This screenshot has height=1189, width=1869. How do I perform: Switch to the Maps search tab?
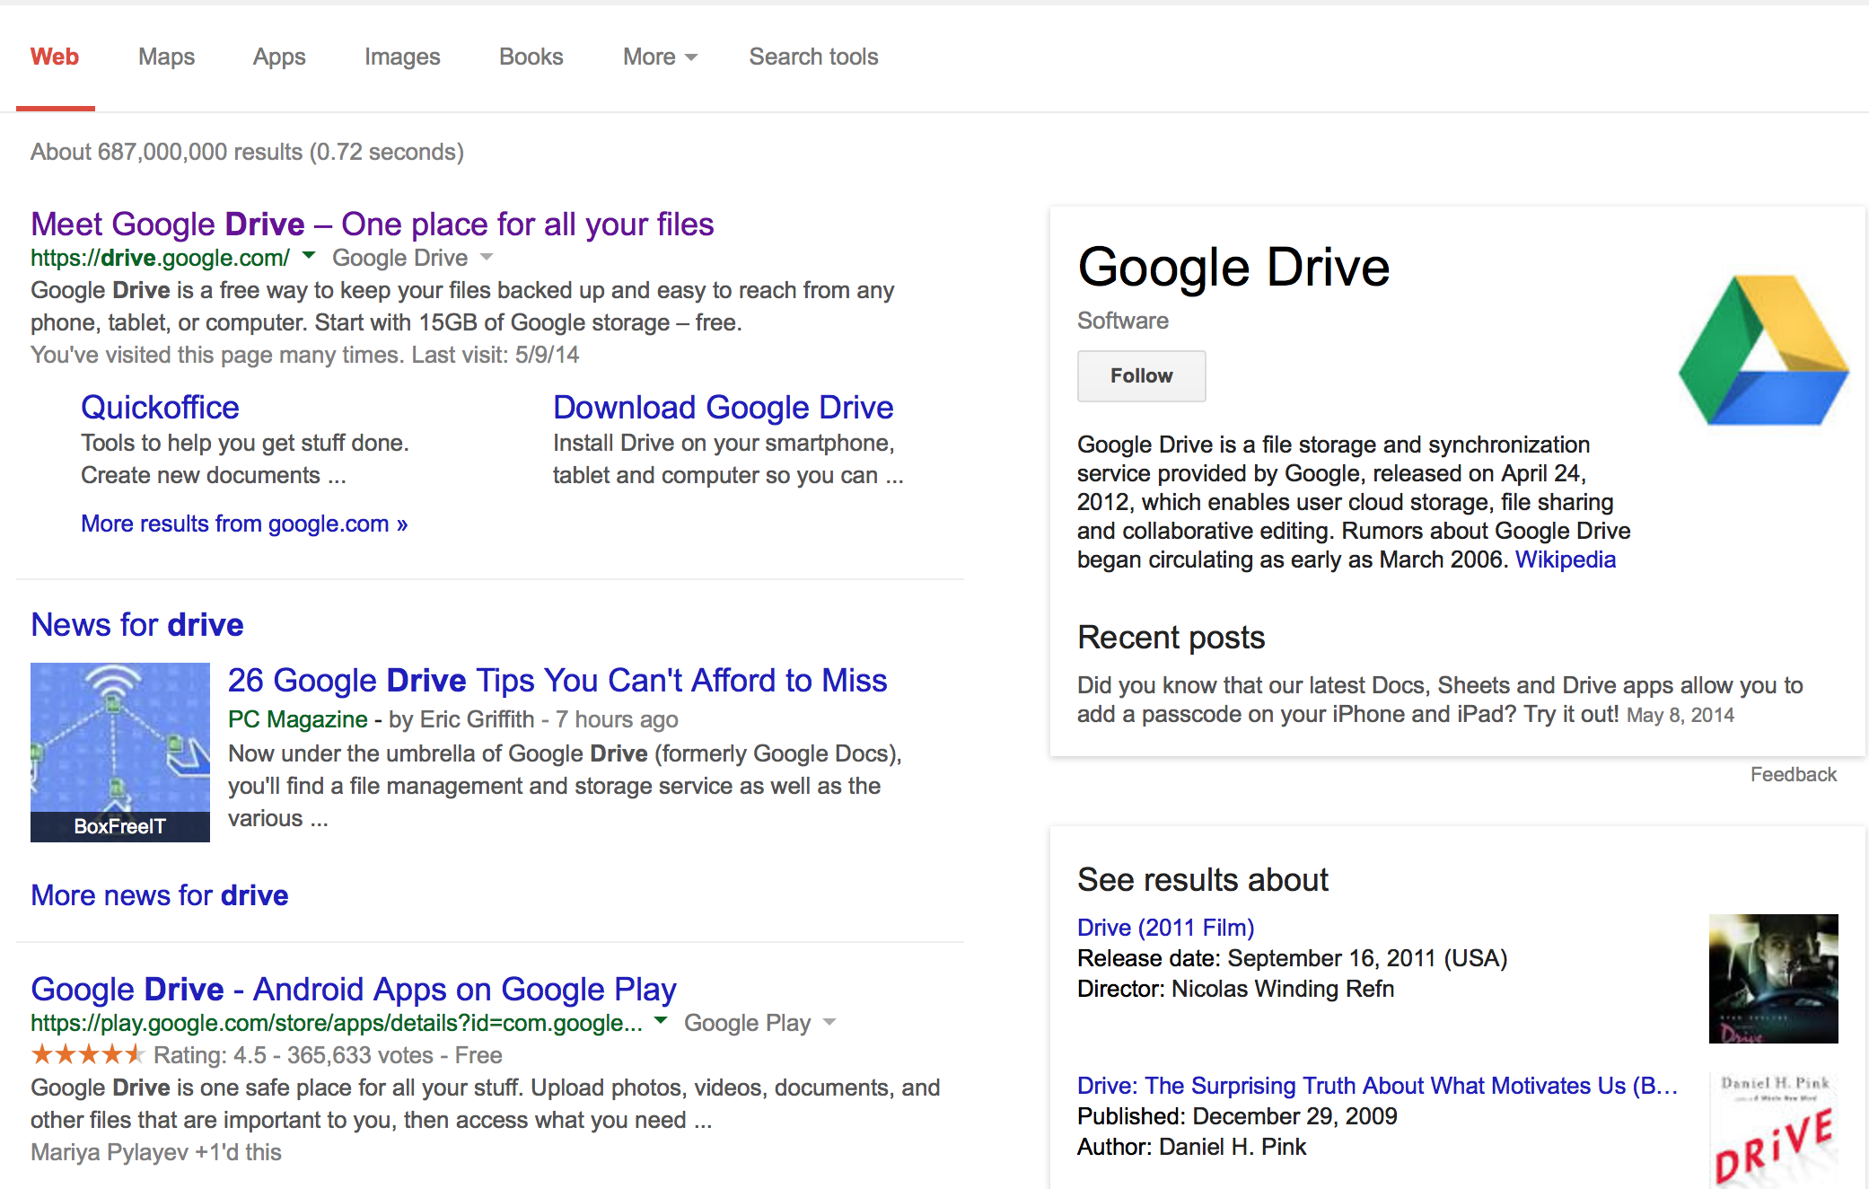[x=166, y=57]
